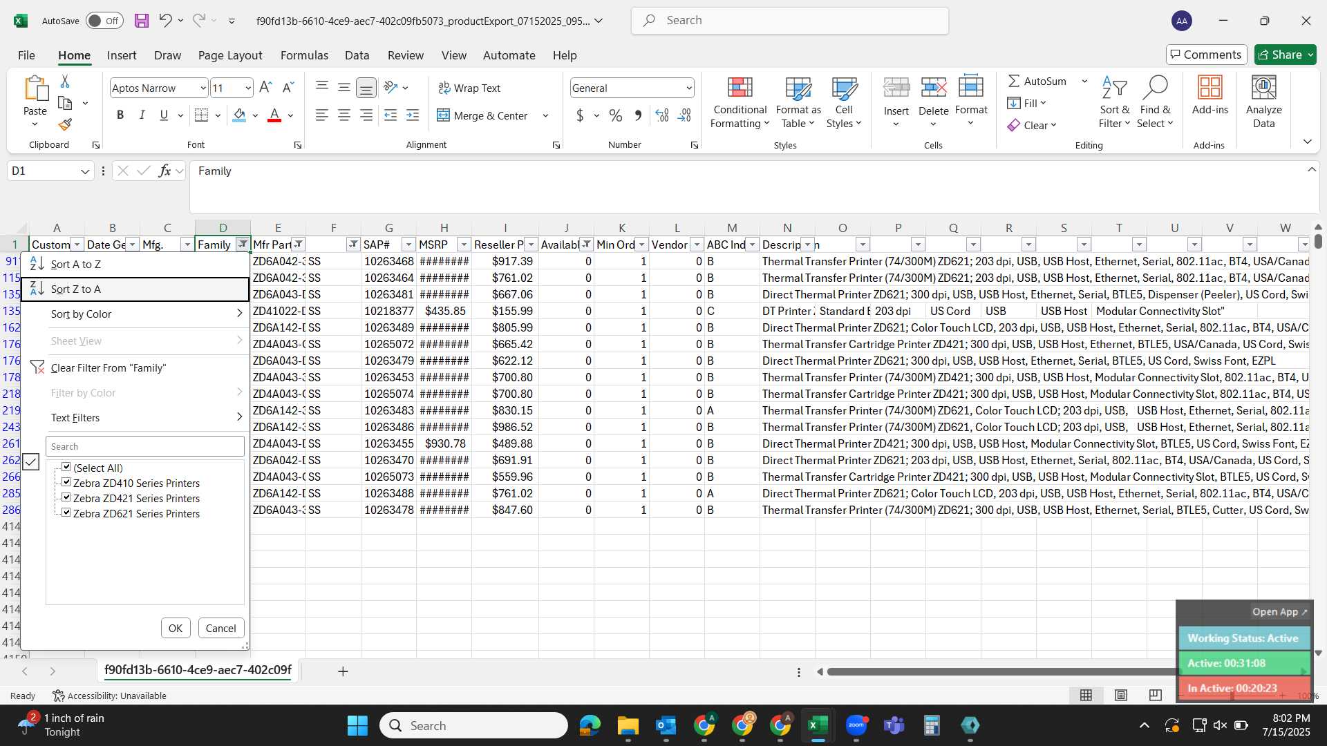
Task: Click the Clear button in Editing group
Action: [x=1032, y=125]
